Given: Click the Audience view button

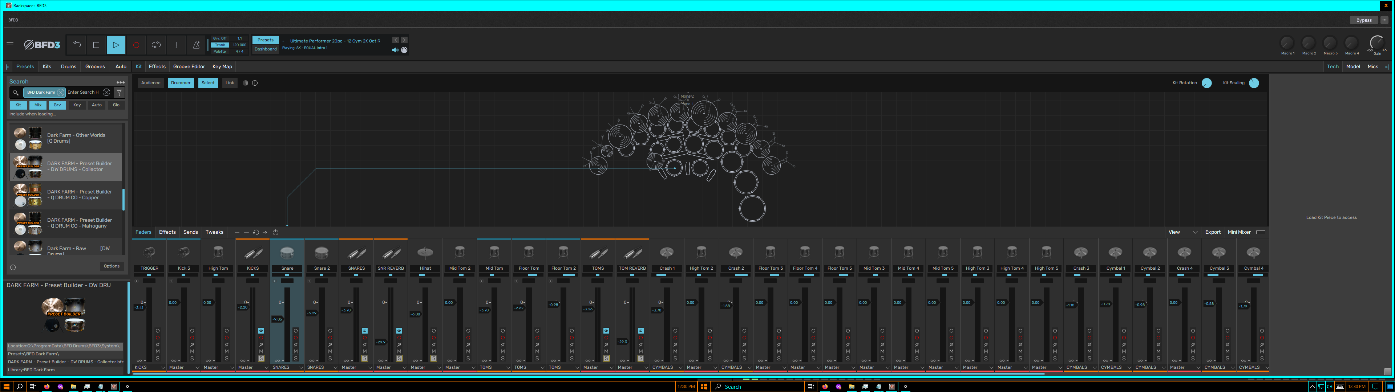Looking at the screenshot, I should point(150,83).
